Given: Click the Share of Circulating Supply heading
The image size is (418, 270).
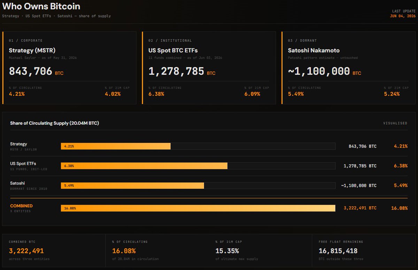Looking at the screenshot, I should point(55,123).
